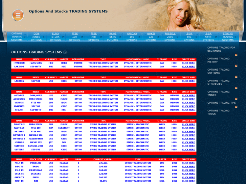Click CLICK HERE link for Venusis row
The height and width of the screenshot is (184, 246).
click(x=188, y=103)
